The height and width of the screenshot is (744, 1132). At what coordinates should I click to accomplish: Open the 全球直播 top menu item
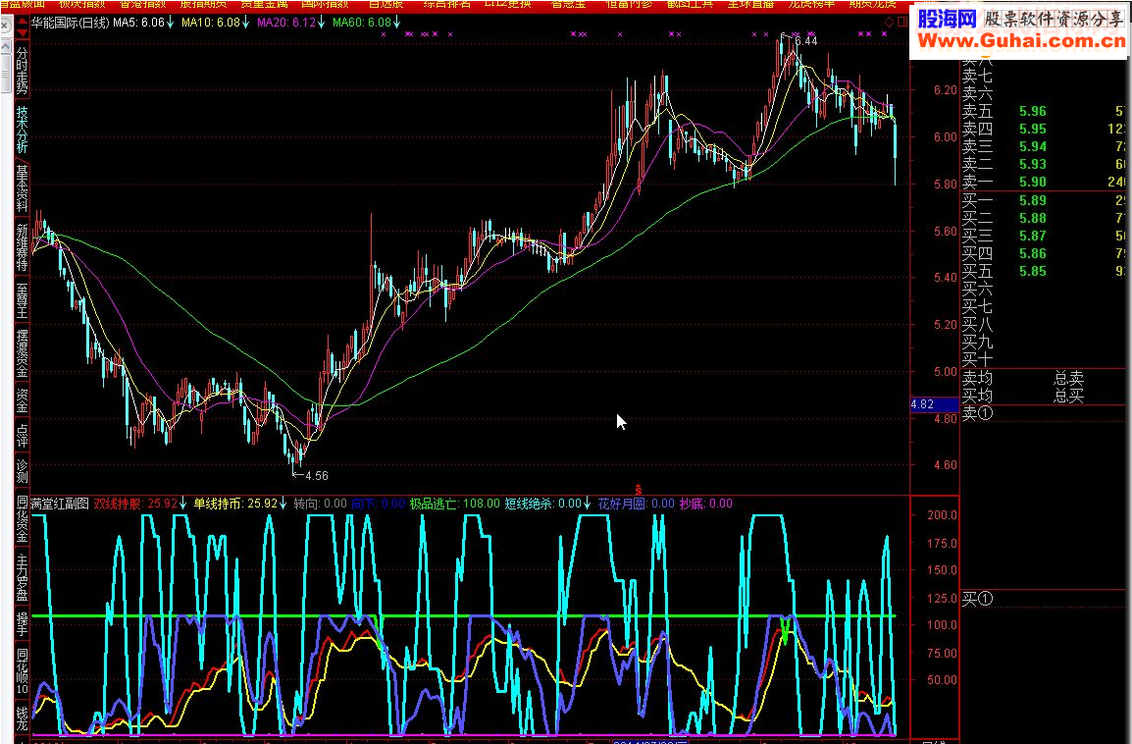[x=750, y=4]
